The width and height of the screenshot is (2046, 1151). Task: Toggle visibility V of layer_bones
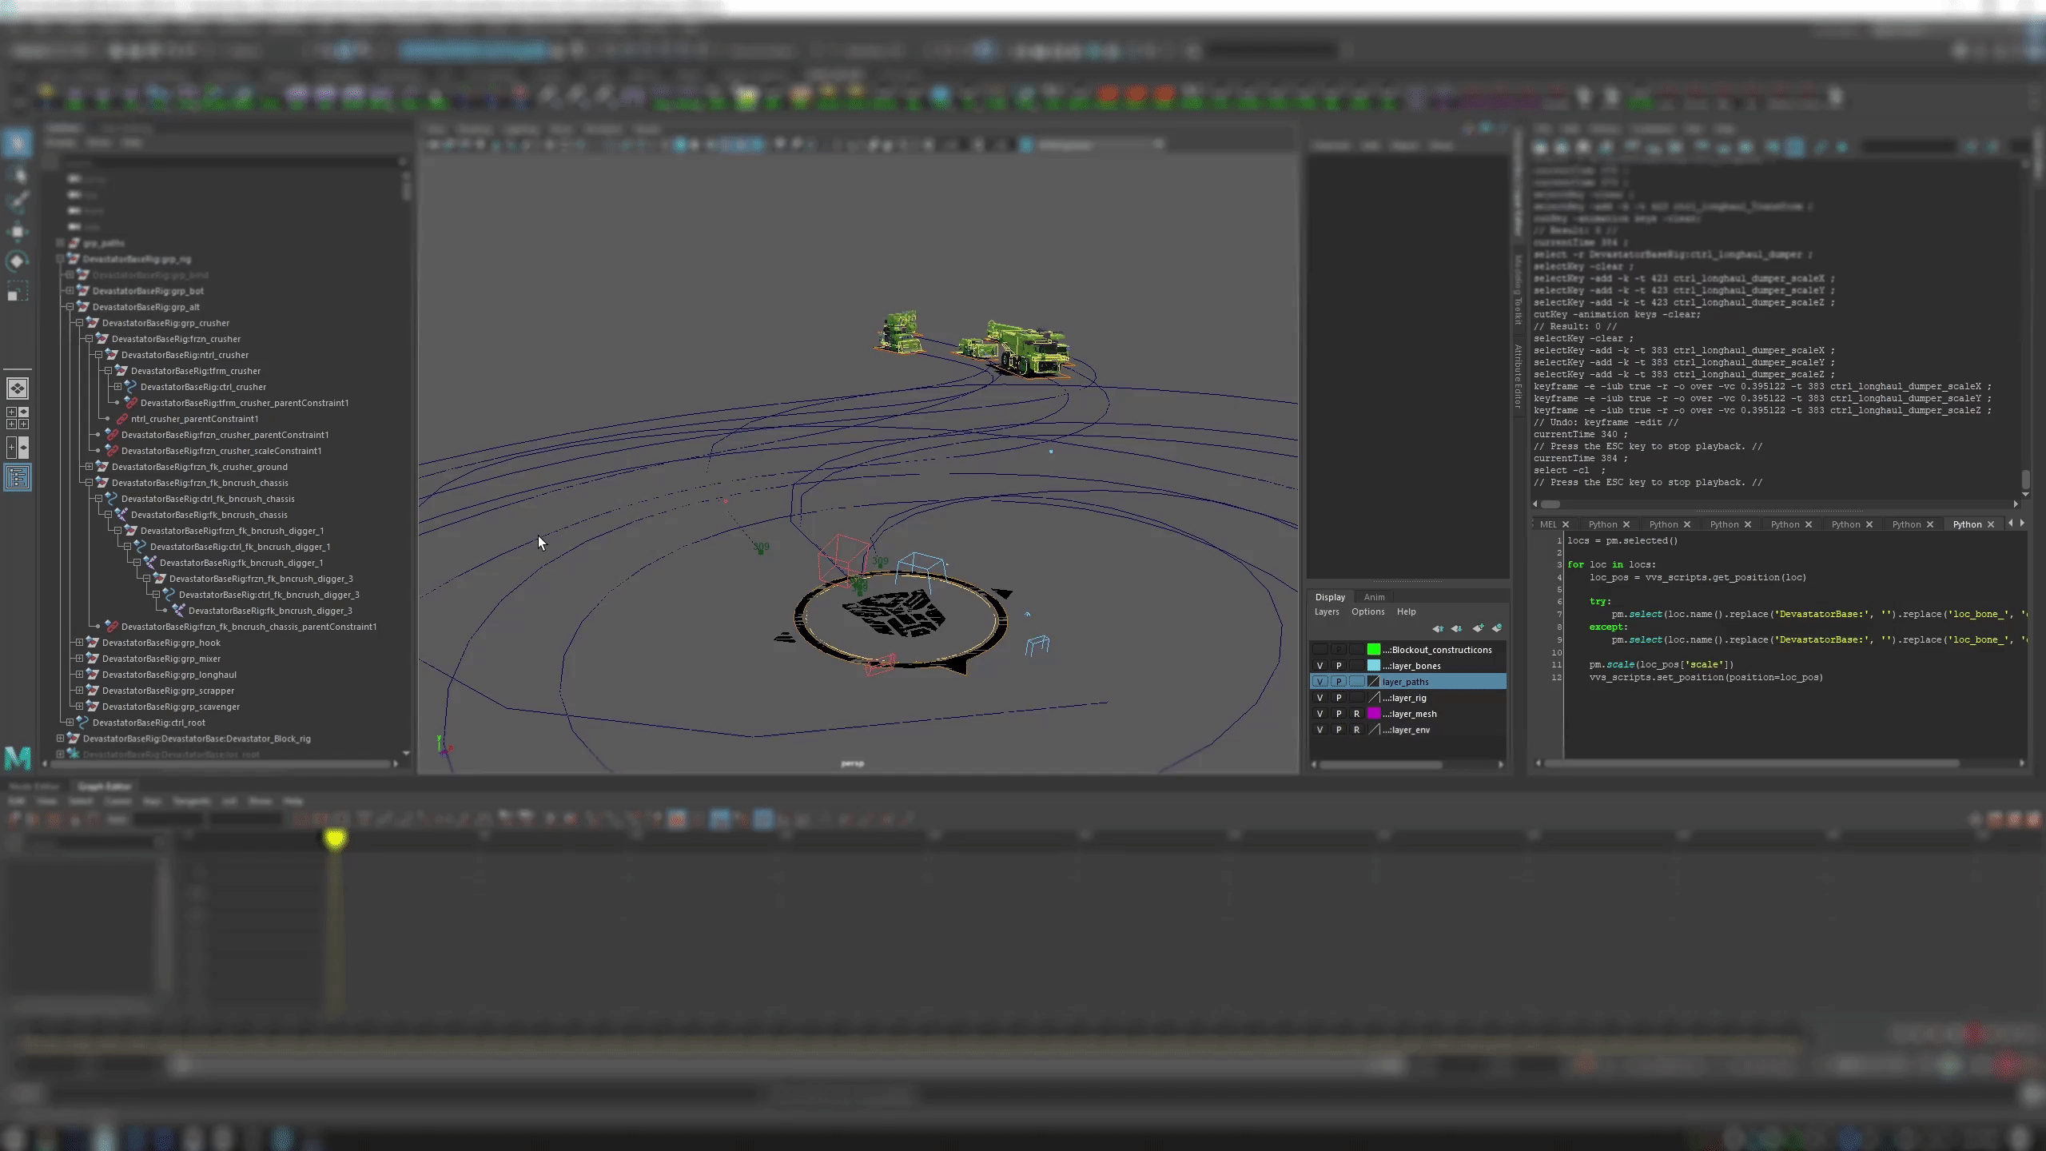tap(1320, 666)
